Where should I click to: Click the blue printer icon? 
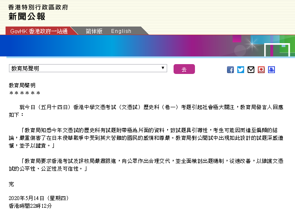[271, 70]
